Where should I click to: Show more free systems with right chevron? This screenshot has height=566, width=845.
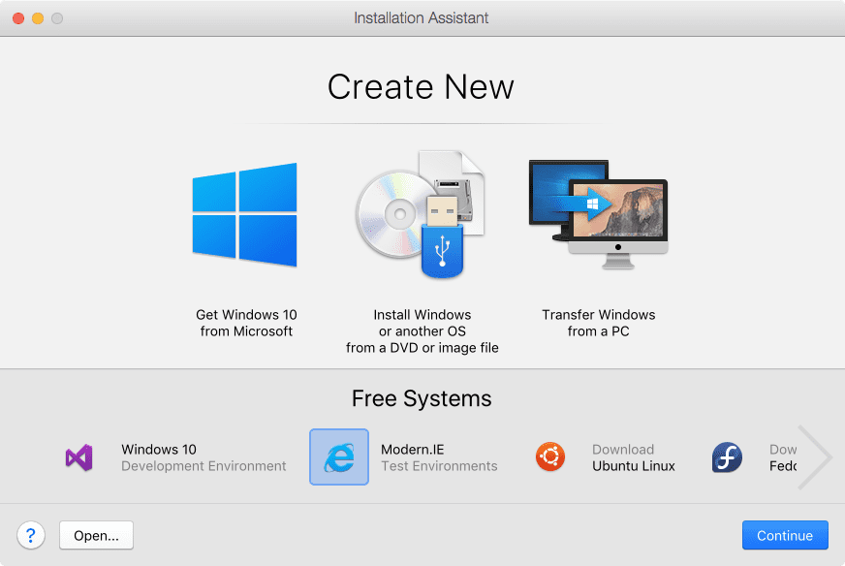pyautogui.click(x=815, y=457)
